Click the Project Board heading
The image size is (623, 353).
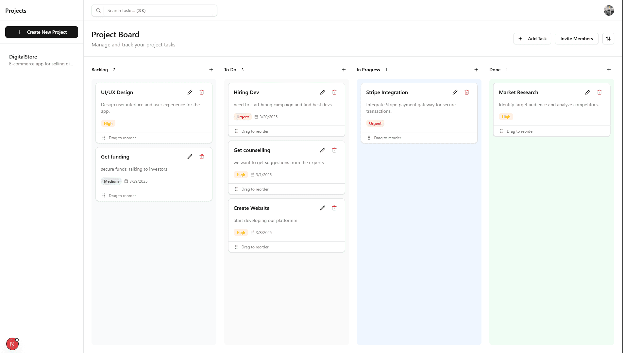pyautogui.click(x=115, y=34)
